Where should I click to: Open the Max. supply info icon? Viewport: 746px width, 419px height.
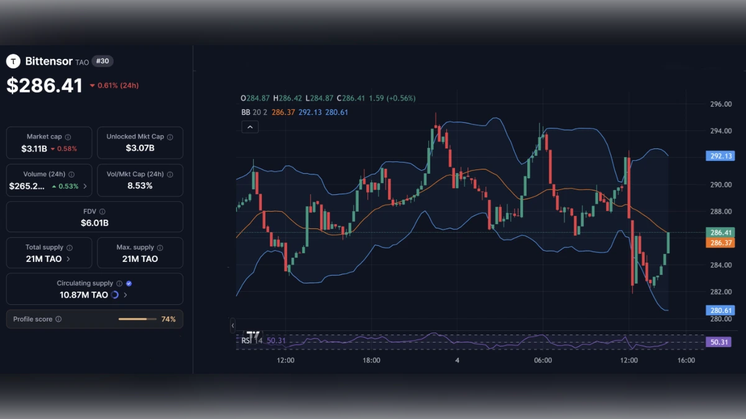tap(160, 248)
